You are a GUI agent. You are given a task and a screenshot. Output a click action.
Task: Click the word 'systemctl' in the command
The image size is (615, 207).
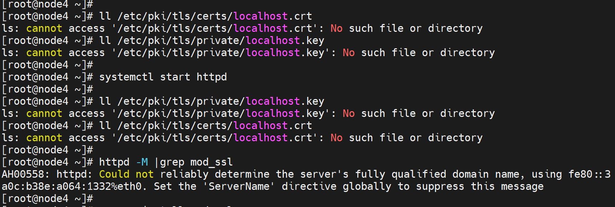[126, 77]
